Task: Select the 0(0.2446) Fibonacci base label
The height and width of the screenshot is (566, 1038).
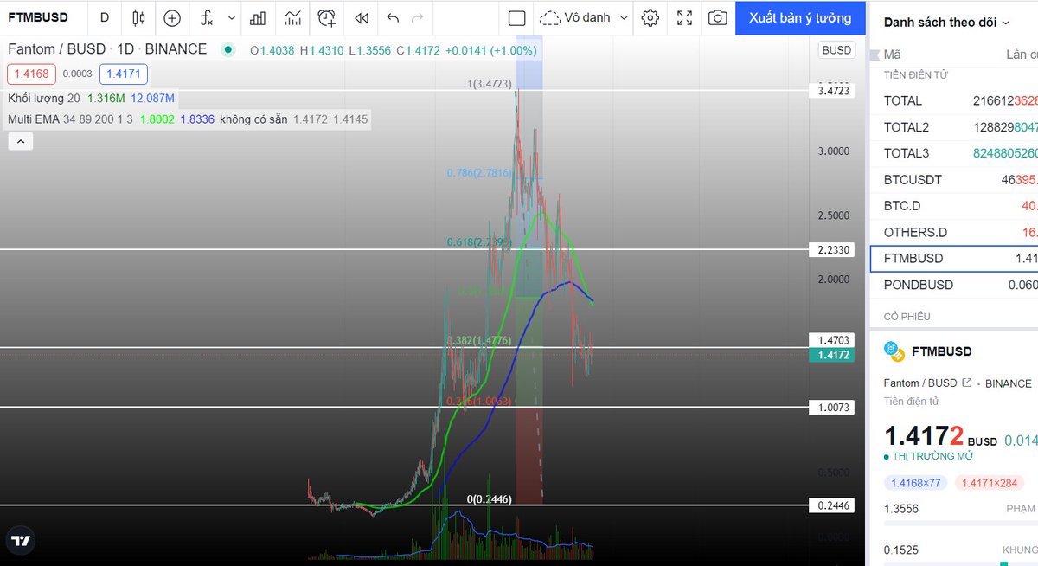Action: (x=490, y=499)
